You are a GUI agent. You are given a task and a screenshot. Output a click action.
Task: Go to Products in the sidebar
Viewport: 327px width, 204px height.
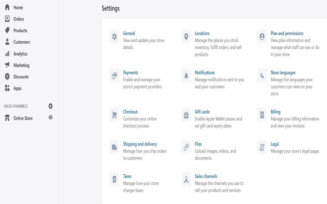[x=20, y=31]
